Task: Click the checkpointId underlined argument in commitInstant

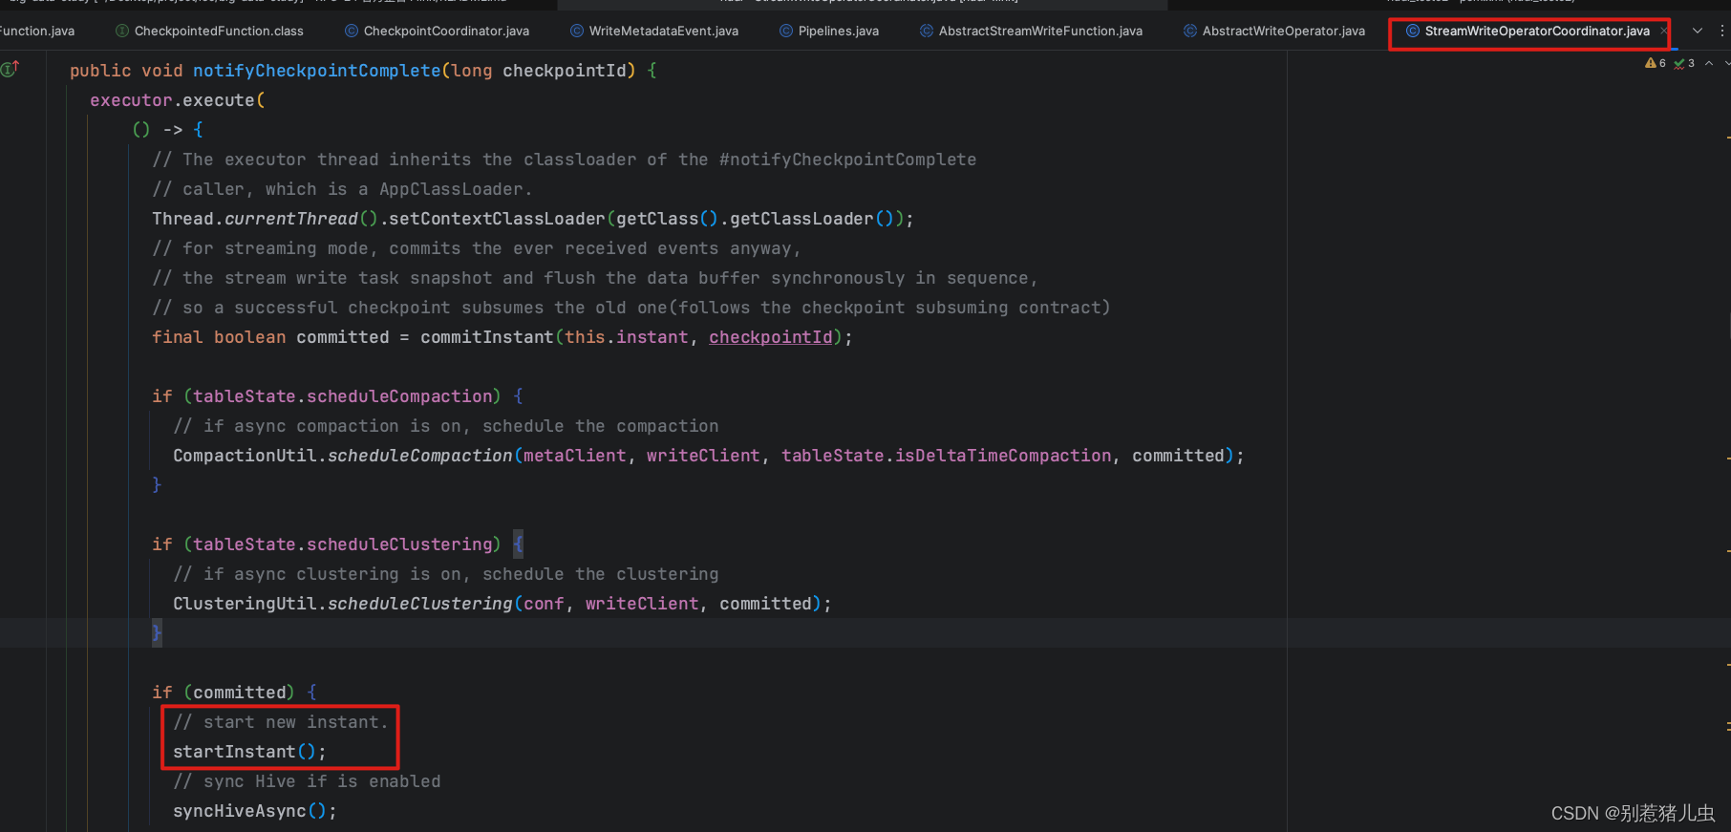Action: click(x=771, y=337)
